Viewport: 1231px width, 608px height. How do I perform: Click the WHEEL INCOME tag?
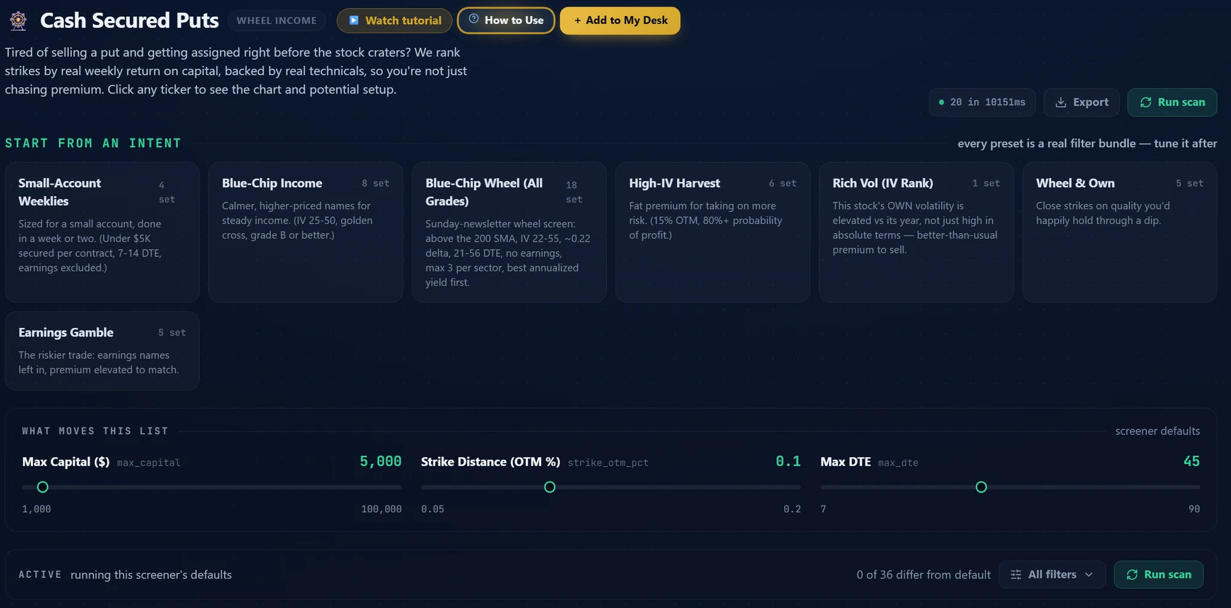click(x=277, y=20)
